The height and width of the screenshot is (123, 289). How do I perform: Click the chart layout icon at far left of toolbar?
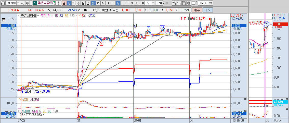click(x=3, y=3)
